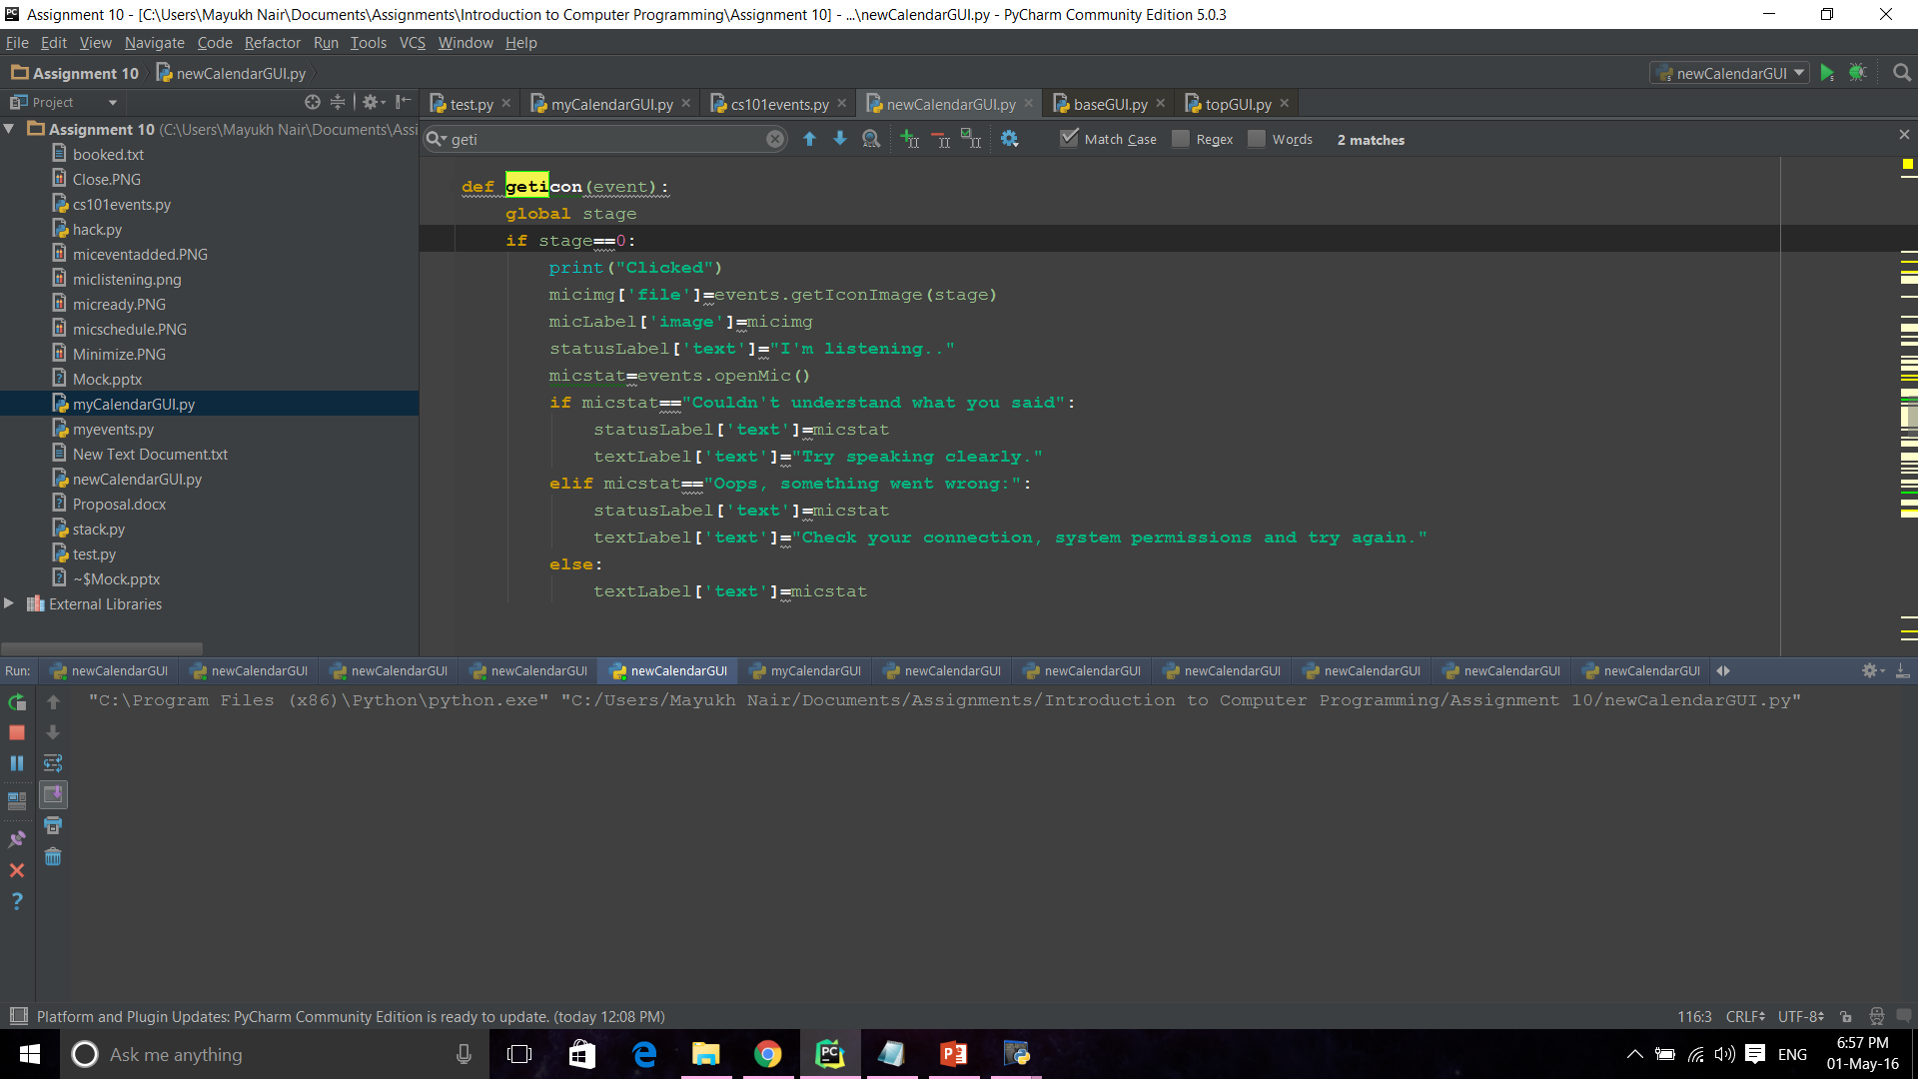Change file encoding UTF-8

(x=1801, y=1016)
